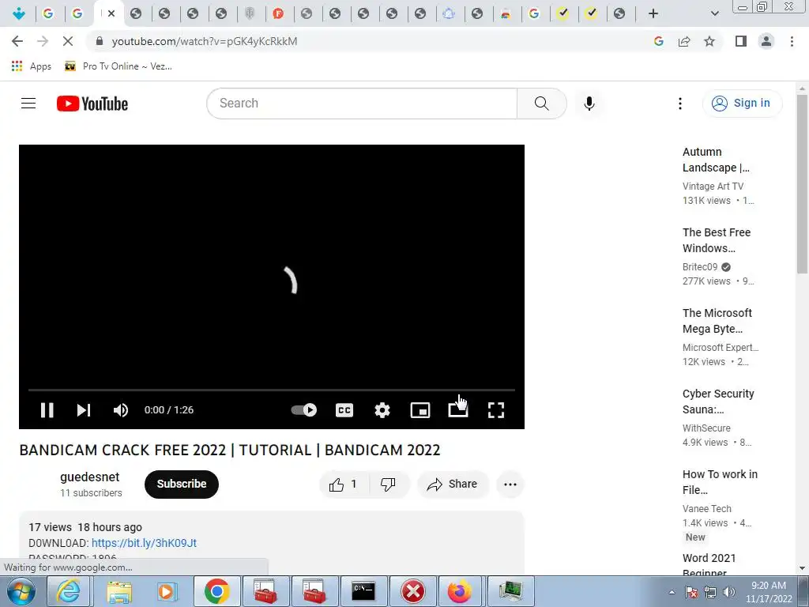This screenshot has height=607, width=809.
Task: Share this page from address bar
Action: point(684,41)
